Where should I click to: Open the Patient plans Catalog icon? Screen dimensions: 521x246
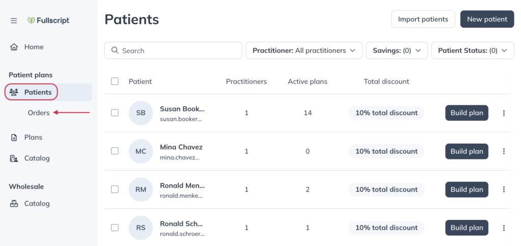pos(14,158)
